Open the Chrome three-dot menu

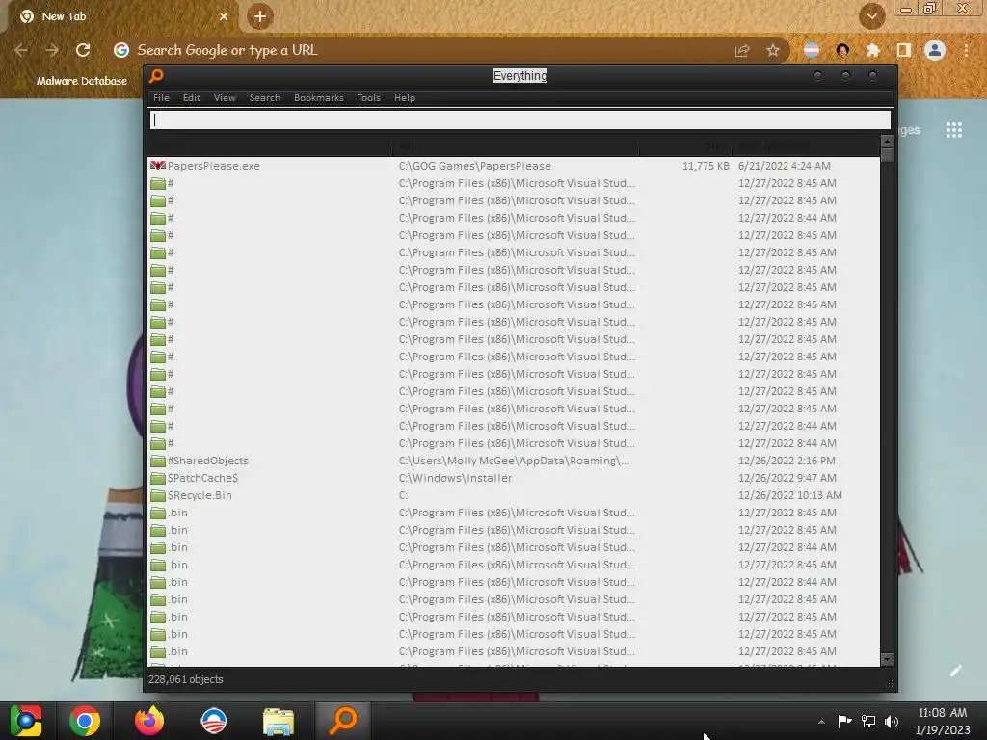[x=966, y=50]
